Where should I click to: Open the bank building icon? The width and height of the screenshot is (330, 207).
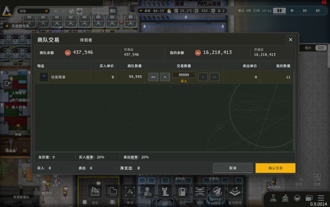tap(285, 198)
